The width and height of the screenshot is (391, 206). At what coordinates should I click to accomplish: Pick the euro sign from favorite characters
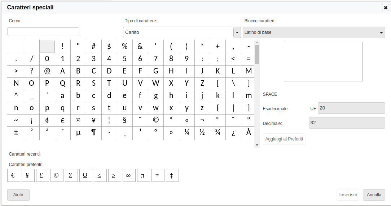pyautogui.click(x=13, y=175)
